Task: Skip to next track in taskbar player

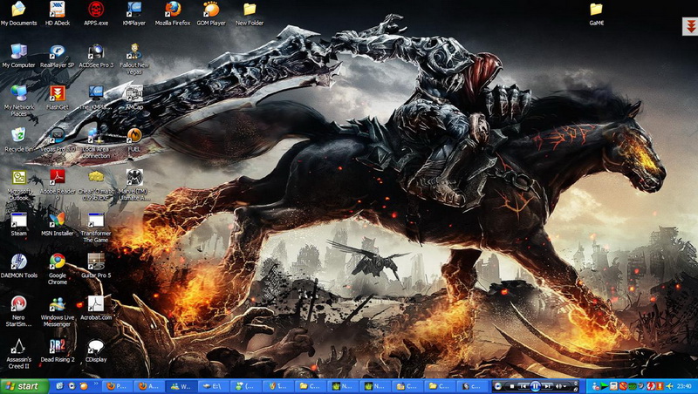Action: coord(548,386)
